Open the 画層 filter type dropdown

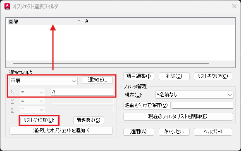[43, 81]
